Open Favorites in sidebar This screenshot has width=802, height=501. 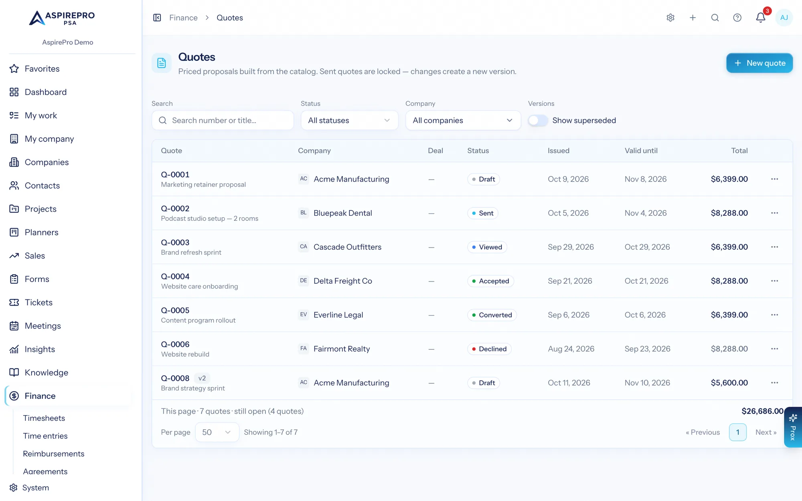pyautogui.click(x=42, y=69)
